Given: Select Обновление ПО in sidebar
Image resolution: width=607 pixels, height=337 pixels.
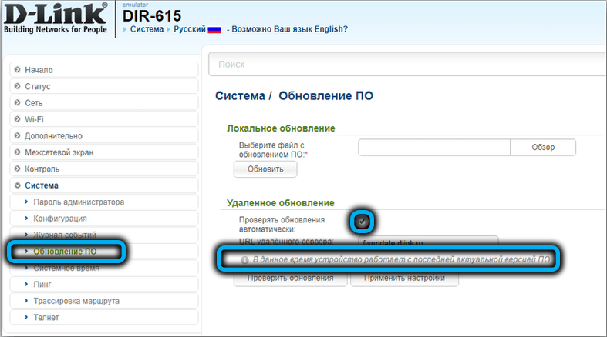Looking at the screenshot, I should coord(65,252).
